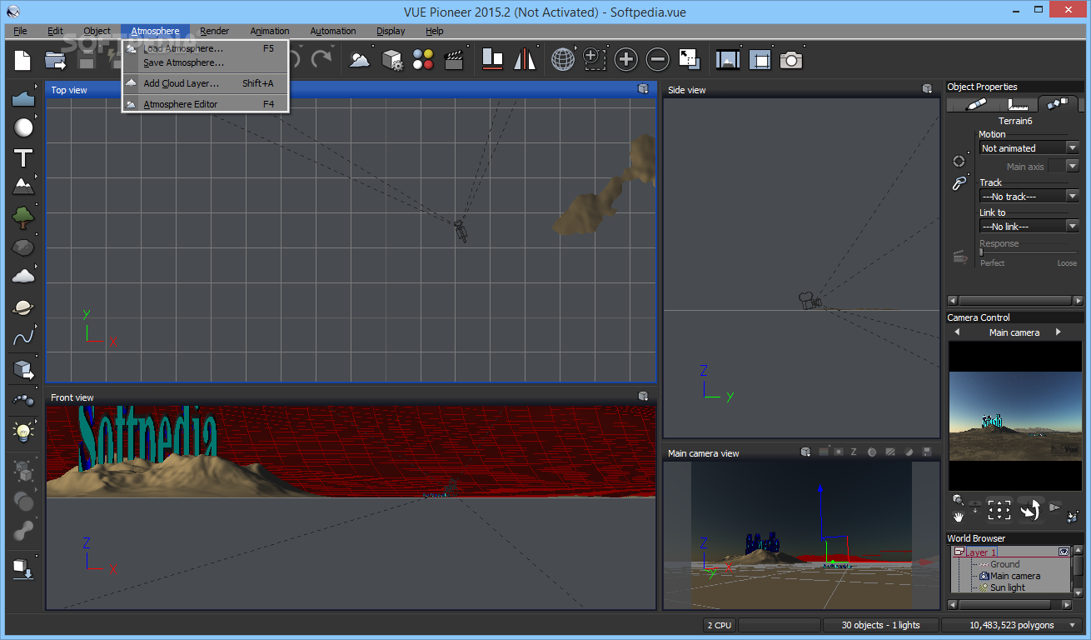1091x640 pixels.
Task: Select the light bulb tool
Action: [x=23, y=431]
